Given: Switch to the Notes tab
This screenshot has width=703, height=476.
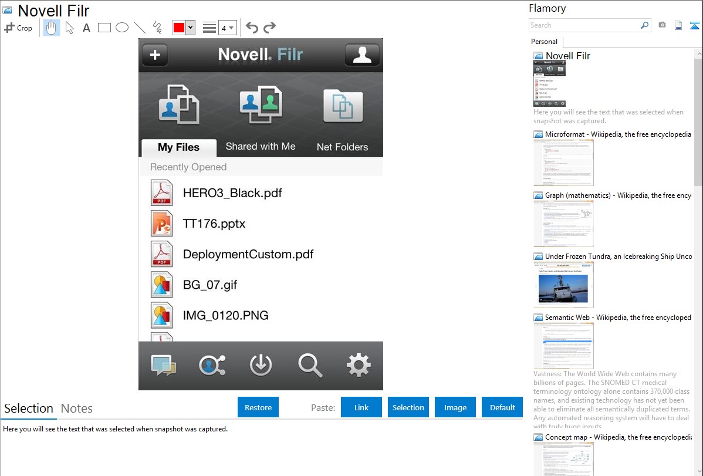Looking at the screenshot, I should pos(77,409).
